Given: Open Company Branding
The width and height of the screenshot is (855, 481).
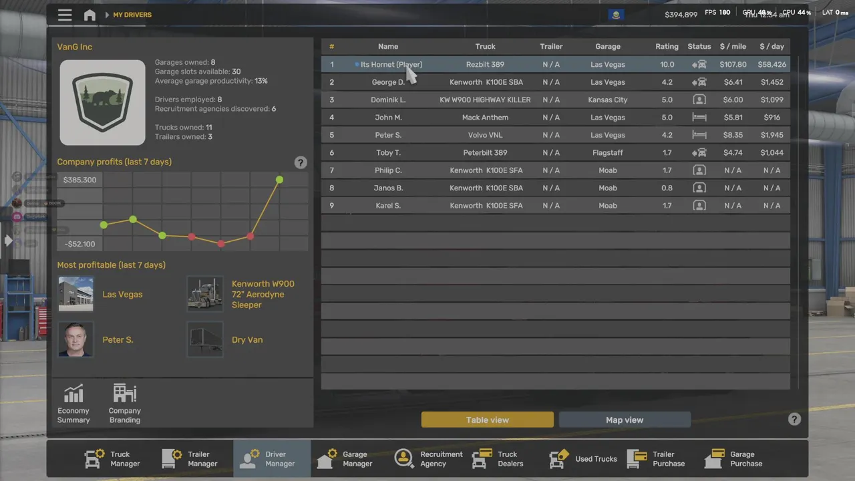Looking at the screenshot, I should [x=125, y=404].
